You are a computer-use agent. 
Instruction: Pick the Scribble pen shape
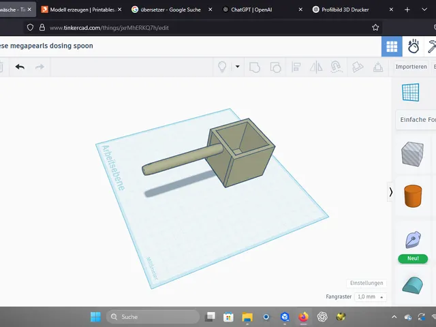coord(413,240)
